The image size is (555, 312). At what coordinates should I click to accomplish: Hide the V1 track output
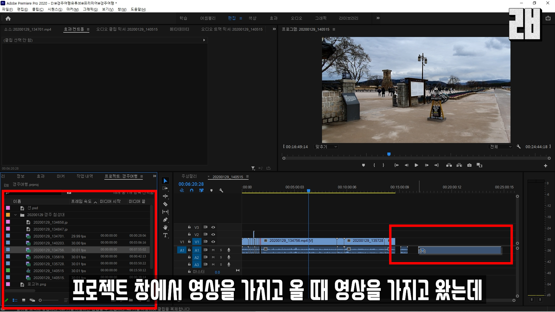point(213,242)
